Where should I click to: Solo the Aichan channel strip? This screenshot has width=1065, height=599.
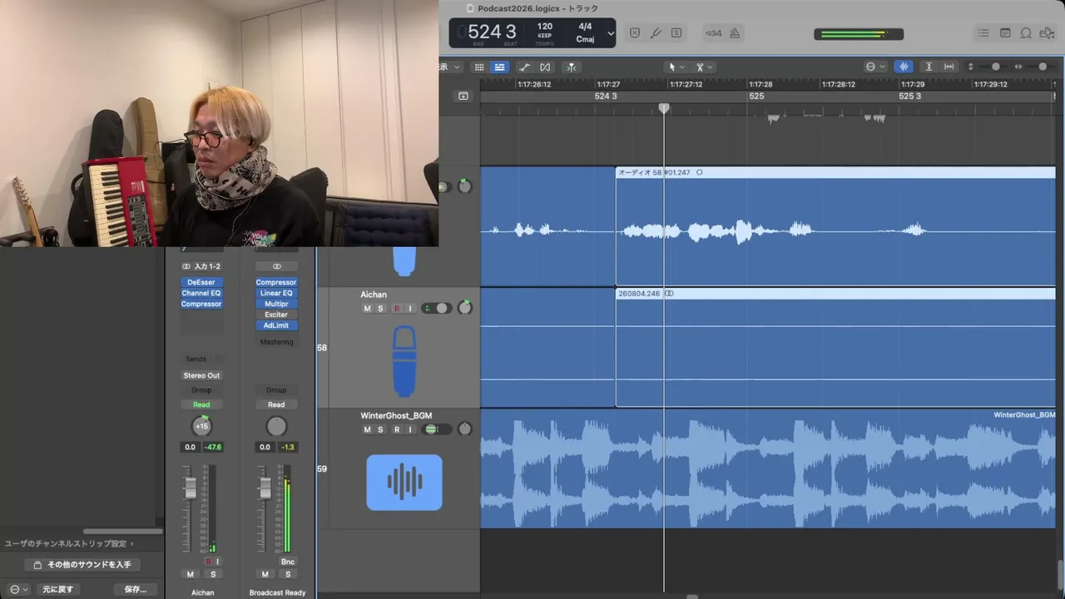tap(213, 574)
